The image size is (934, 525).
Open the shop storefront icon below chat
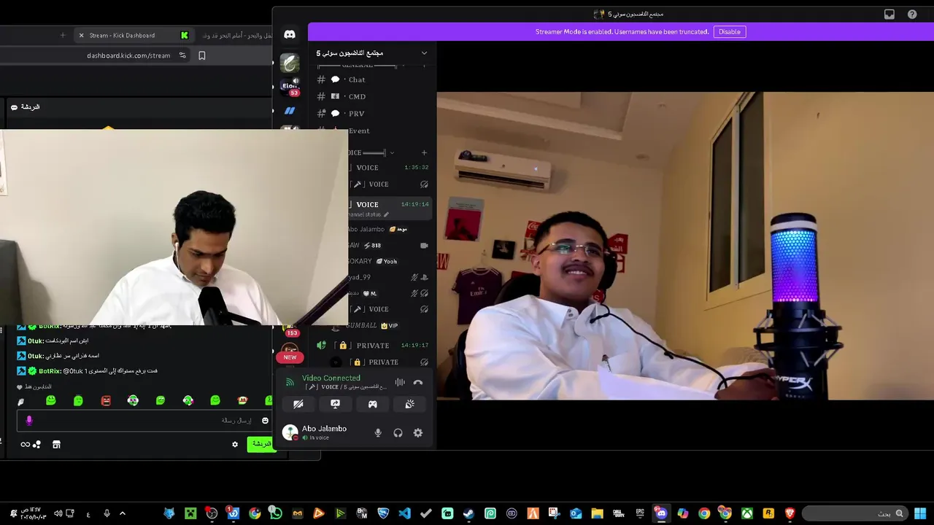56,444
